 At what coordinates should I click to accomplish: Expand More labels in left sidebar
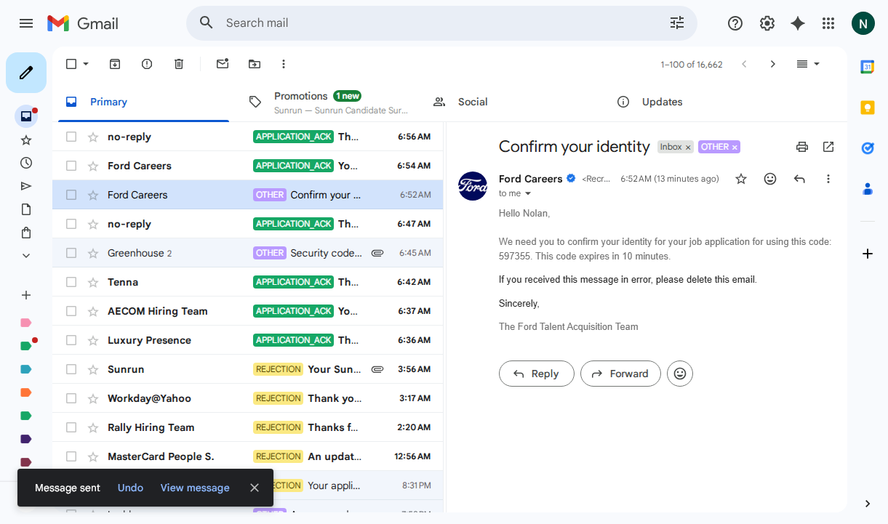26,256
